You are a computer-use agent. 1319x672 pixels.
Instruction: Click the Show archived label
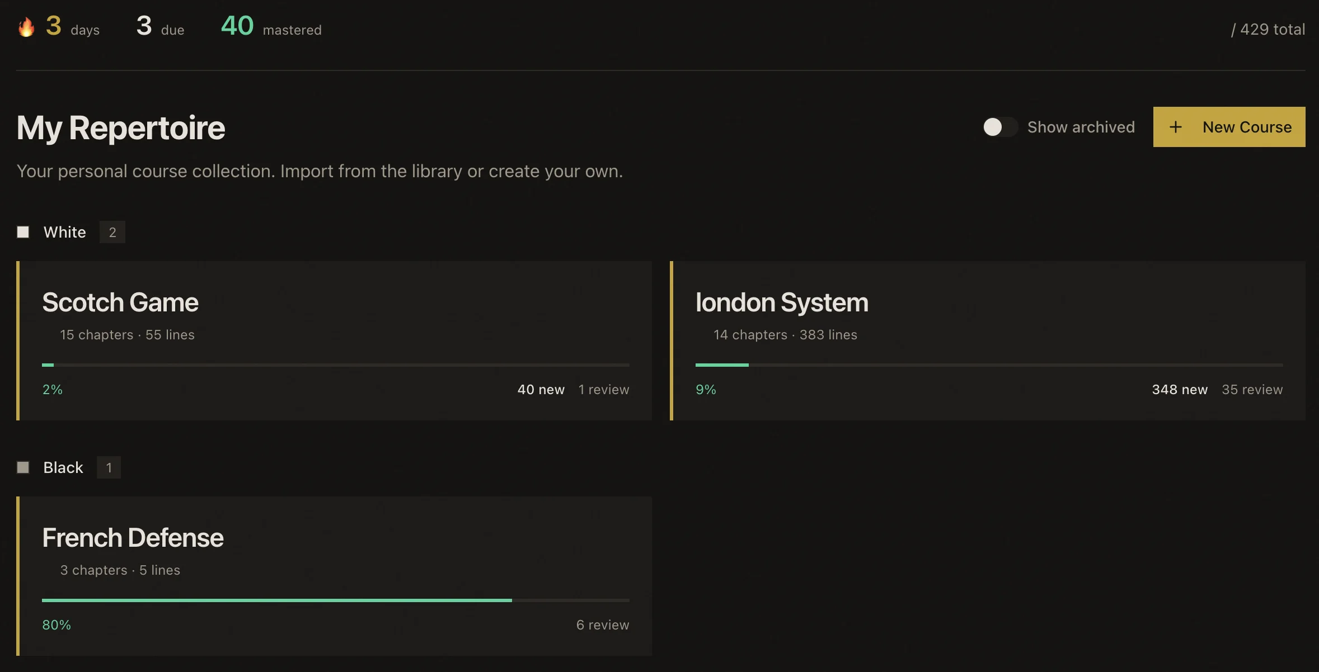1081,127
